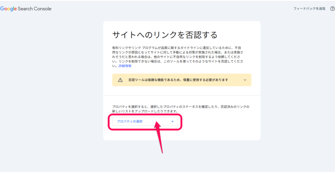335x172 pixels.
Task: Click the paragraph starting with プロパティを選択すると
Action: coord(181,109)
